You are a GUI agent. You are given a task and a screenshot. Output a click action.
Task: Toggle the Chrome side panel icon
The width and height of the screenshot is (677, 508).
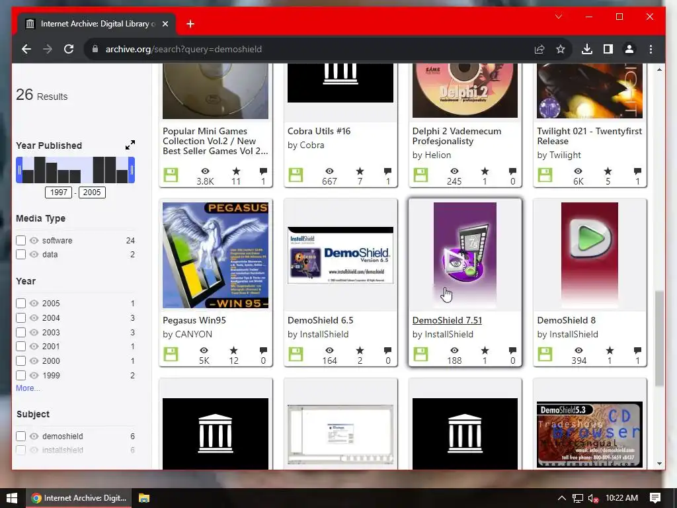point(608,49)
